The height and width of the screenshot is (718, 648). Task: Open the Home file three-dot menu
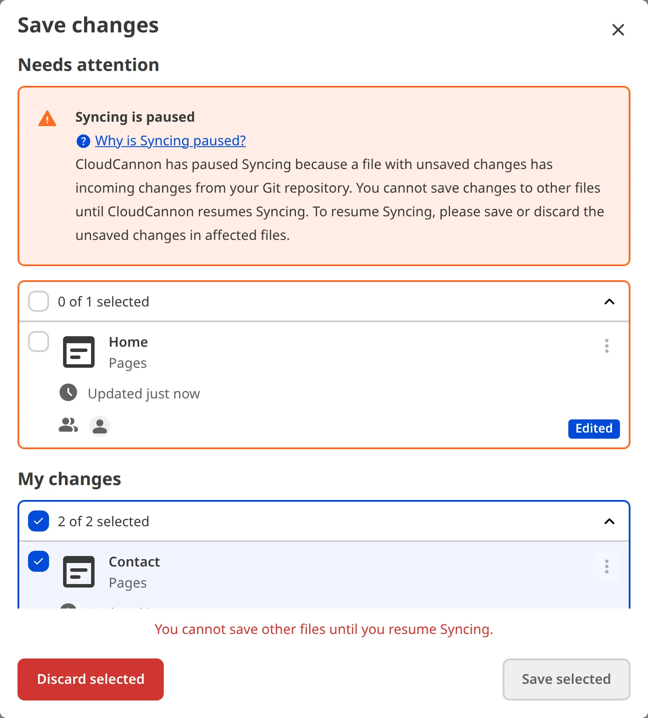coord(607,346)
